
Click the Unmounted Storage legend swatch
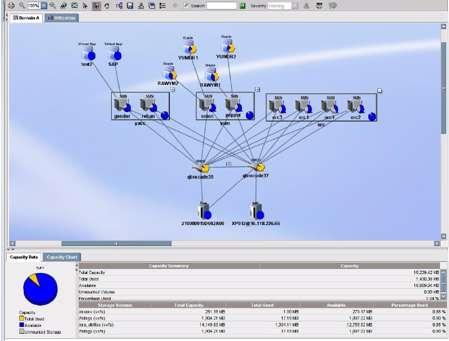(x=21, y=331)
